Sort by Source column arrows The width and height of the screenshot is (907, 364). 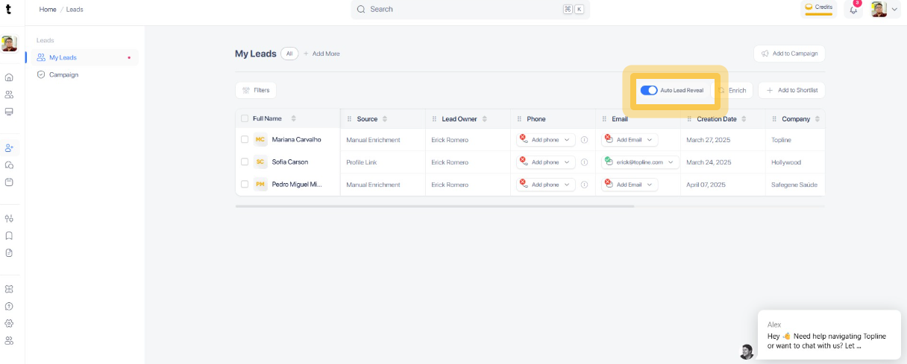385,119
